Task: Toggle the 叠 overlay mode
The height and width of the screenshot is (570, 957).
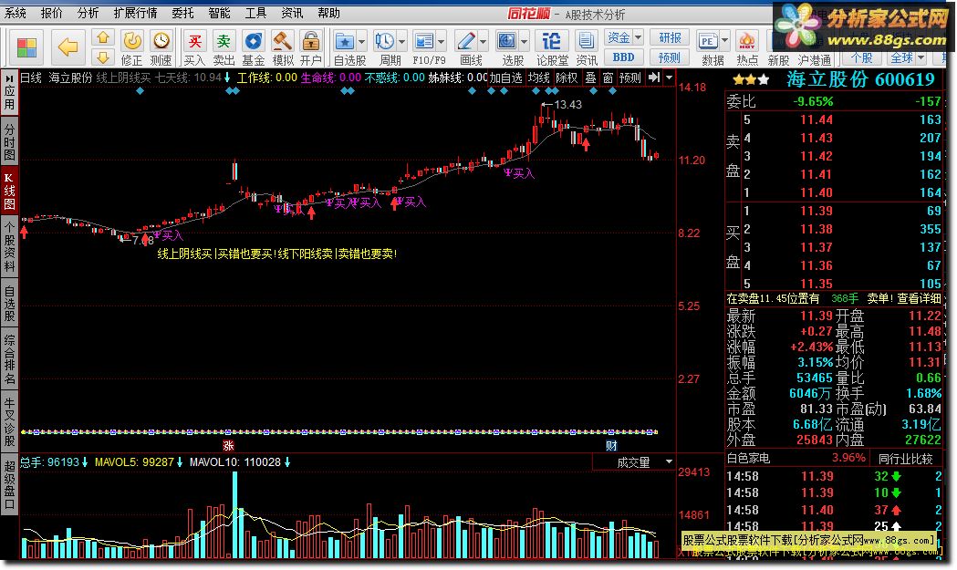Action: [591, 78]
